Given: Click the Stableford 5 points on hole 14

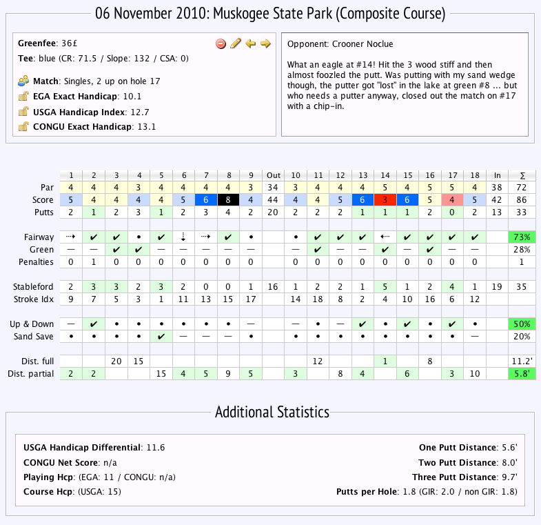Looking at the screenshot, I should pos(385,287).
